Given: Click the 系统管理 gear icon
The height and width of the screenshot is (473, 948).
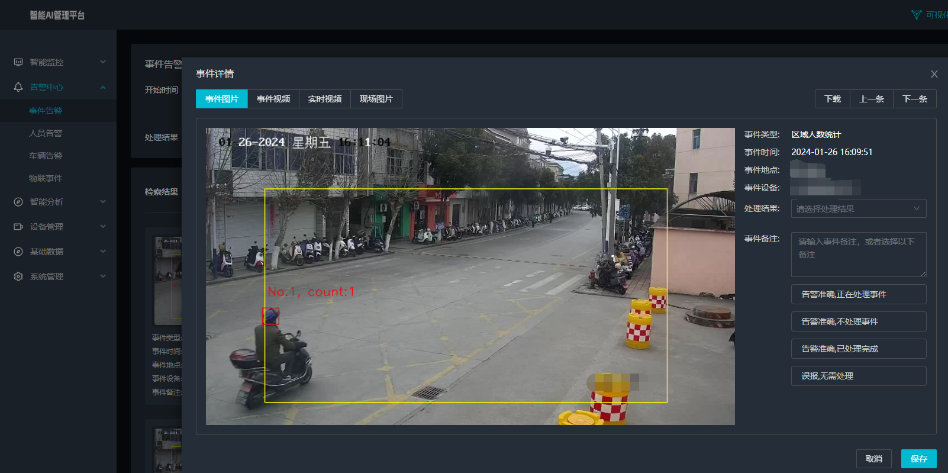Looking at the screenshot, I should 18,276.
